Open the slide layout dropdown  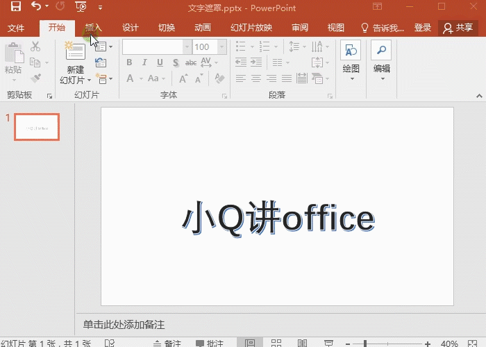[104, 46]
